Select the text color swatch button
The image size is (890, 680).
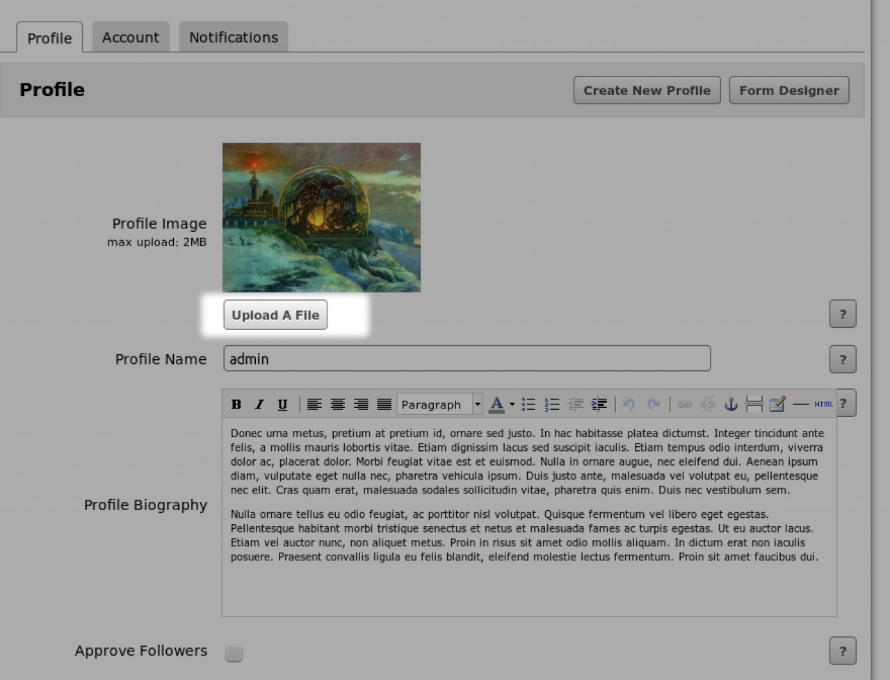pos(496,404)
